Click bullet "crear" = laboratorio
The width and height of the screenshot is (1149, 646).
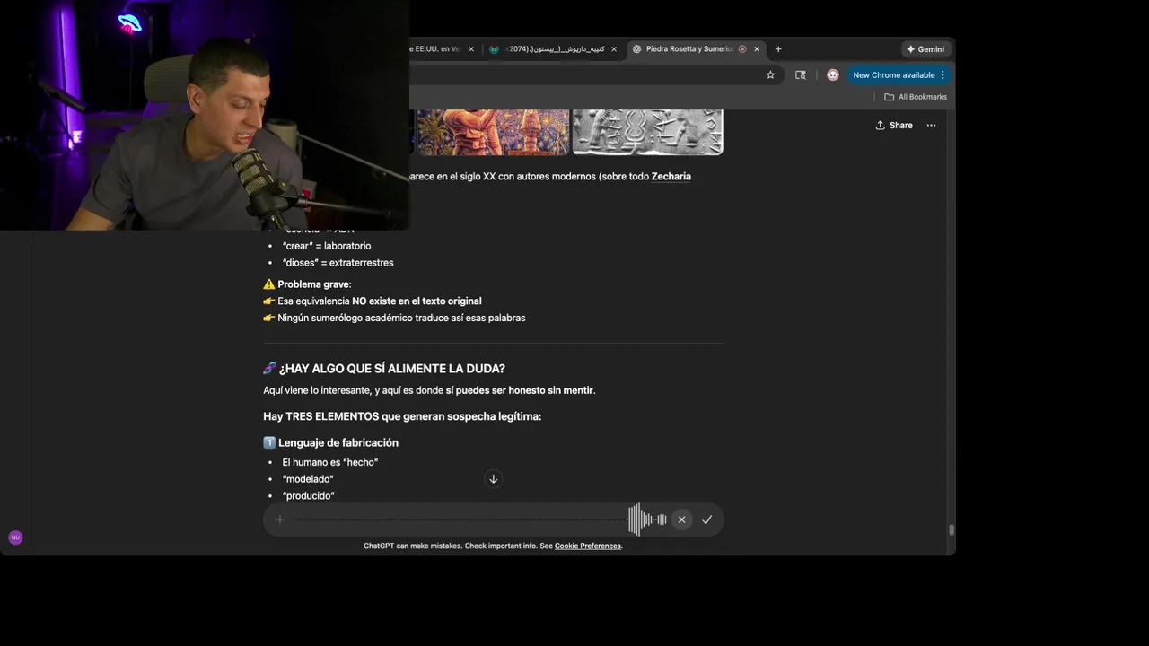[x=326, y=246]
